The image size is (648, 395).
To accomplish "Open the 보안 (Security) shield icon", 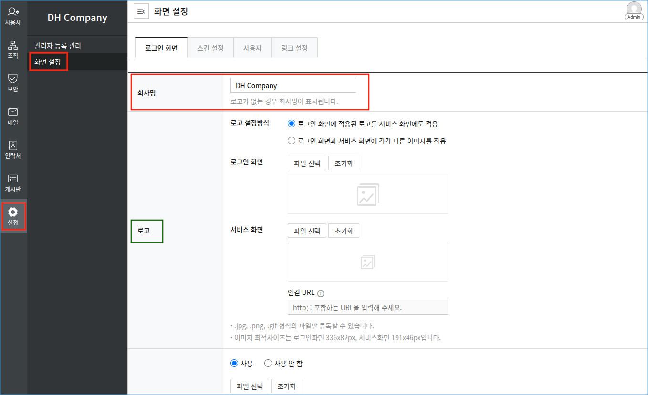I will point(13,82).
